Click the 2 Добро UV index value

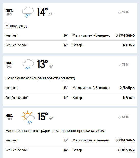pos(127,88)
